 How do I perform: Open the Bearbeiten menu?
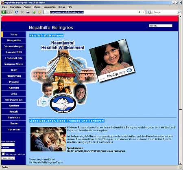click(15, 7)
